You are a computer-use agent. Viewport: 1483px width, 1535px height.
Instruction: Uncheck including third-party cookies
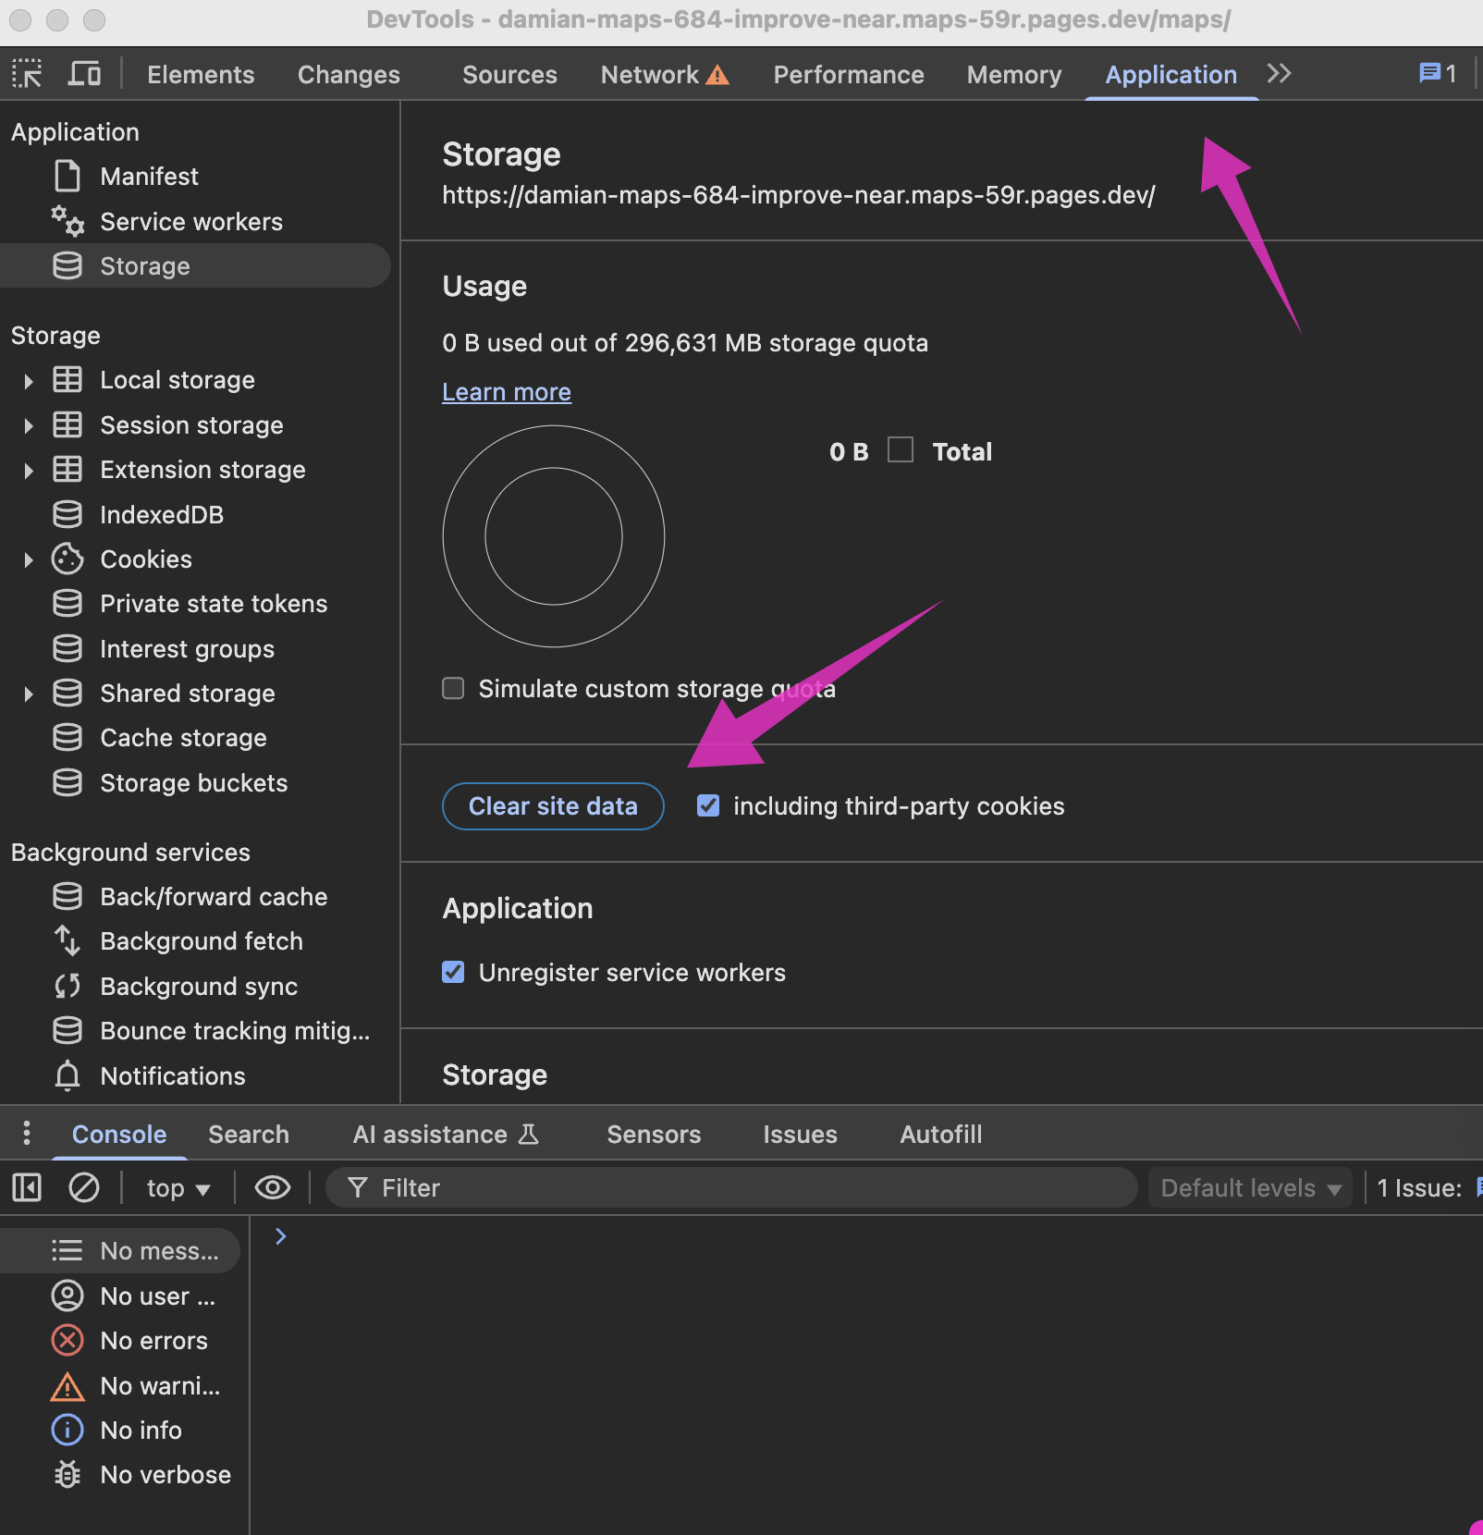(x=708, y=806)
